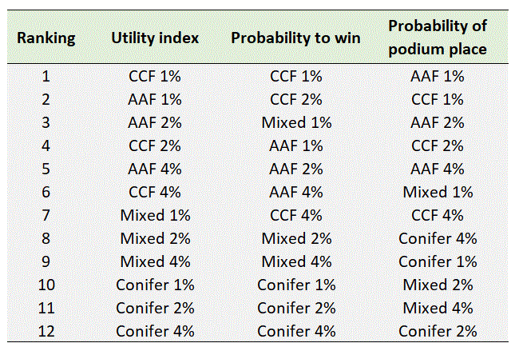Click CCF 2% in Probability to win column

pyautogui.click(x=296, y=100)
